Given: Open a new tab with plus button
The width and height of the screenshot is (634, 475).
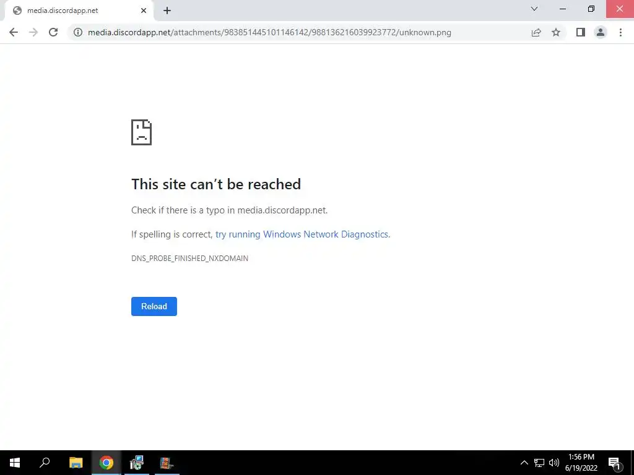Looking at the screenshot, I should (x=167, y=11).
